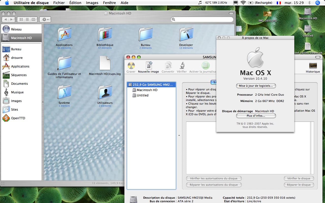This screenshot has height=203, width=325.
Task: Open the Système folder icon
Action: click(x=64, y=93)
